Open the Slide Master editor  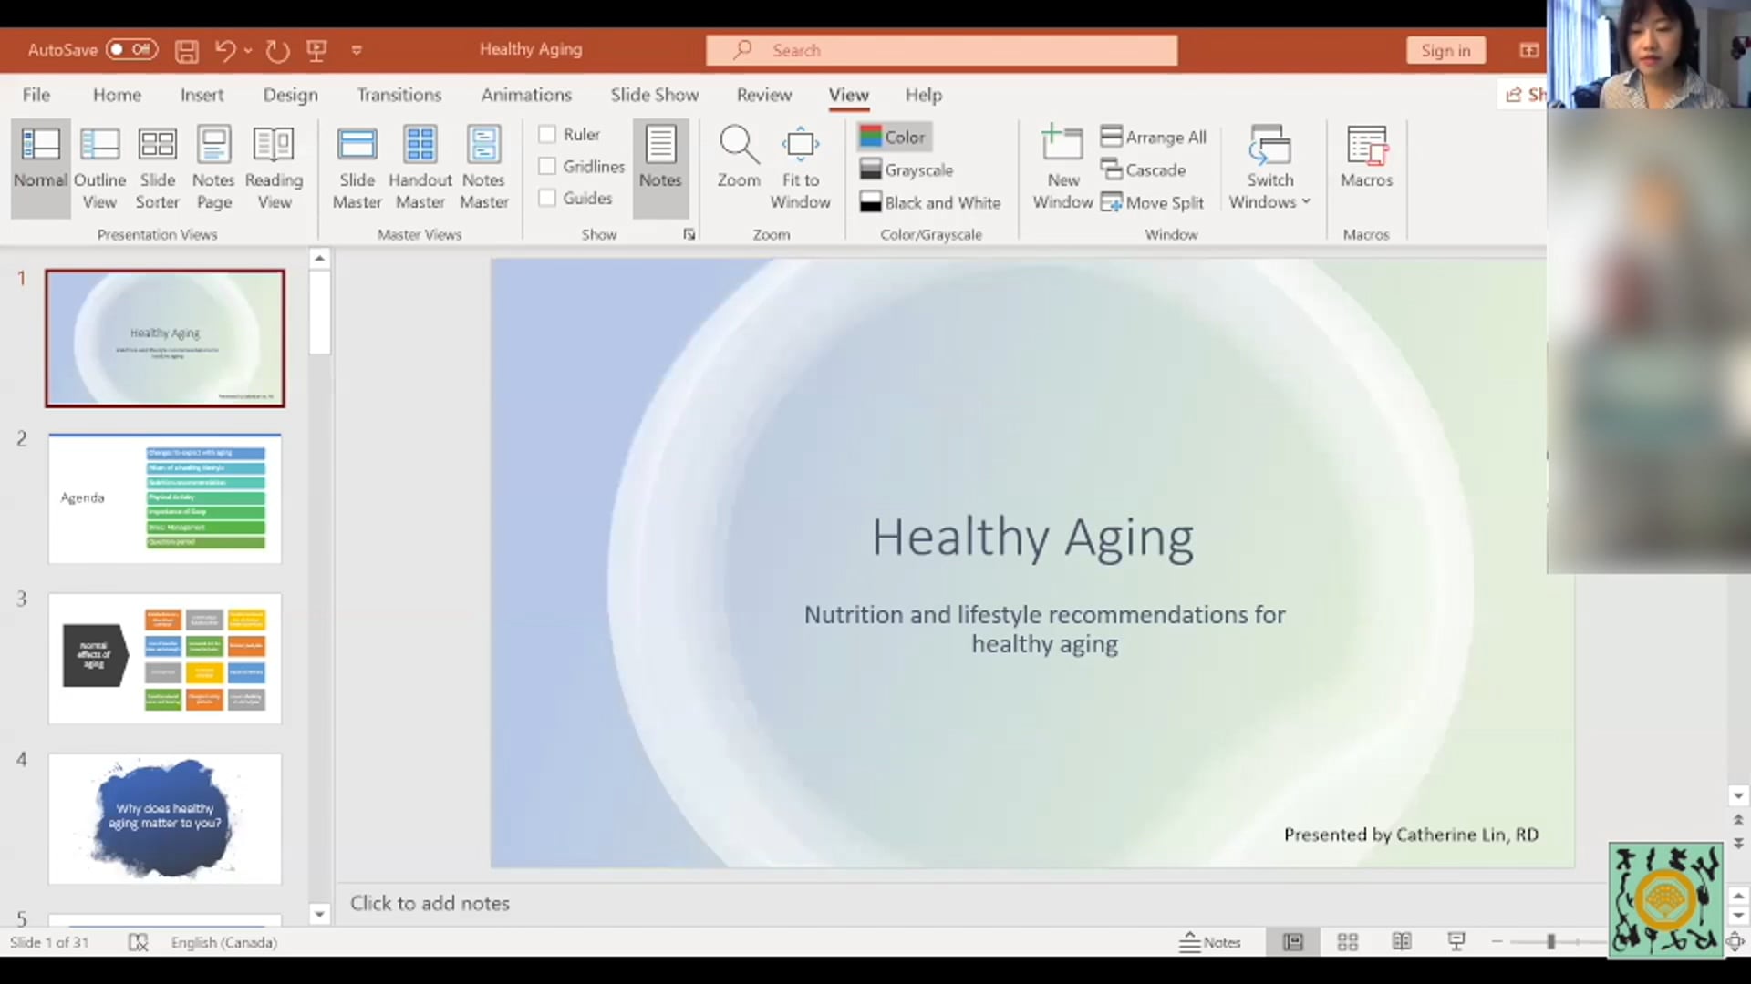[x=357, y=167]
